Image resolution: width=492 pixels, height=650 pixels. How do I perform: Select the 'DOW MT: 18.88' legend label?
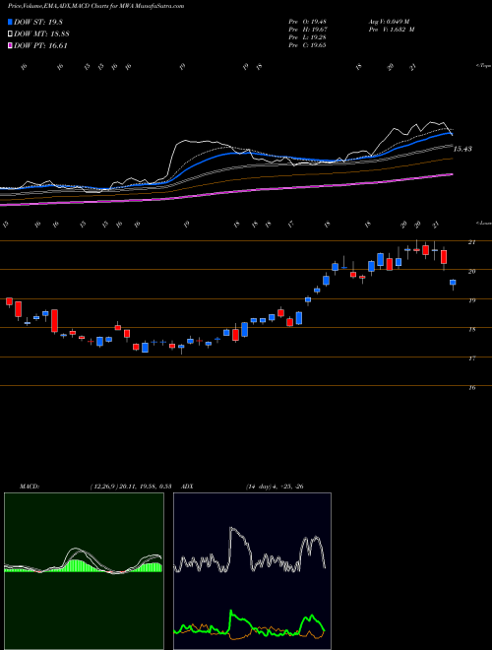pyautogui.click(x=41, y=34)
